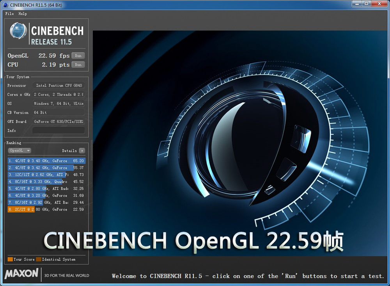Minimize the CINEBENCH window

click(x=357, y=4)
